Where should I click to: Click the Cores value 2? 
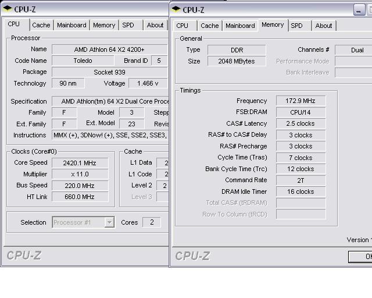(x=152, y=222)
